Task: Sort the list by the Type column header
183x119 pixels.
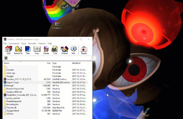Action: [x=61, y=63]
